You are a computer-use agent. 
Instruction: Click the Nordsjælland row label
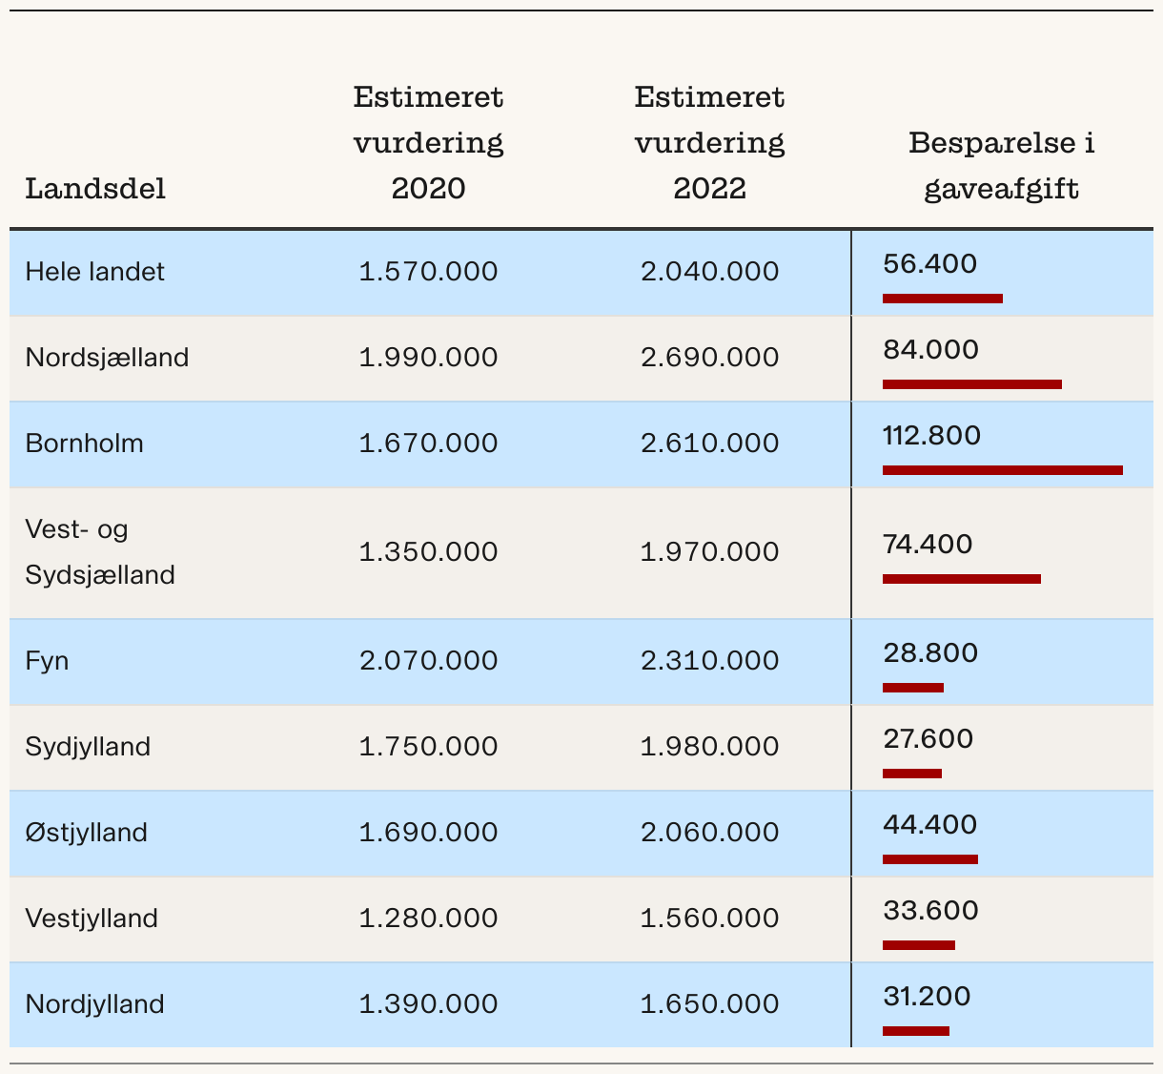(x=107, y=358)
